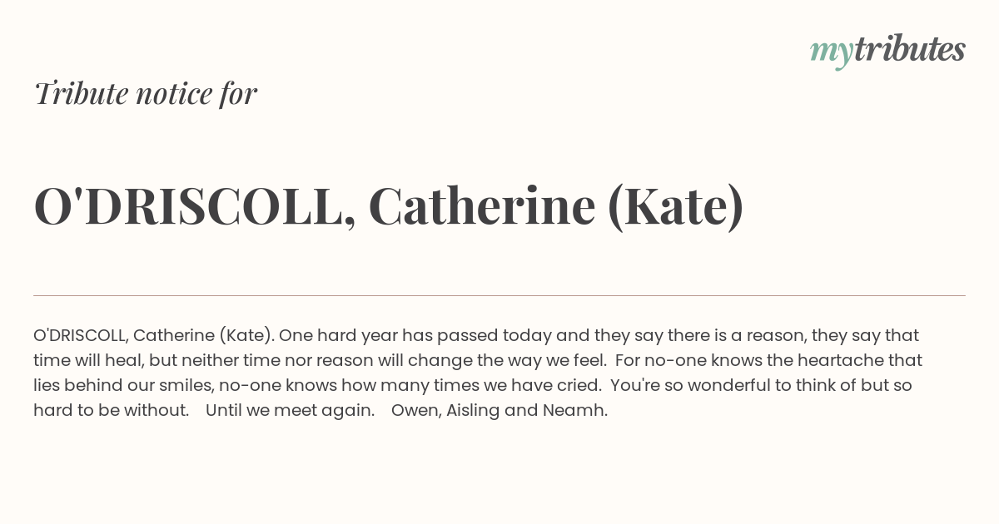Select the "Tribute notice for" heading
The width and height of the screenshot is (999, 524).
tap(145, 93)
